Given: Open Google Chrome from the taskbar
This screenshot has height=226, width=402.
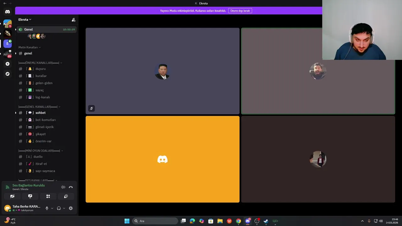Looking at the screenshot, I should (238, 221).
